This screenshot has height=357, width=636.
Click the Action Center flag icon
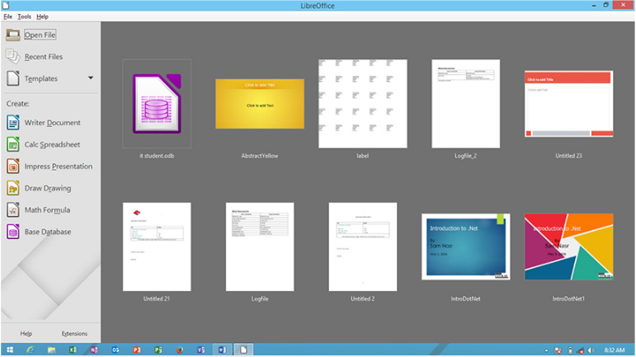pyautogui.click(x=558, y=350)
